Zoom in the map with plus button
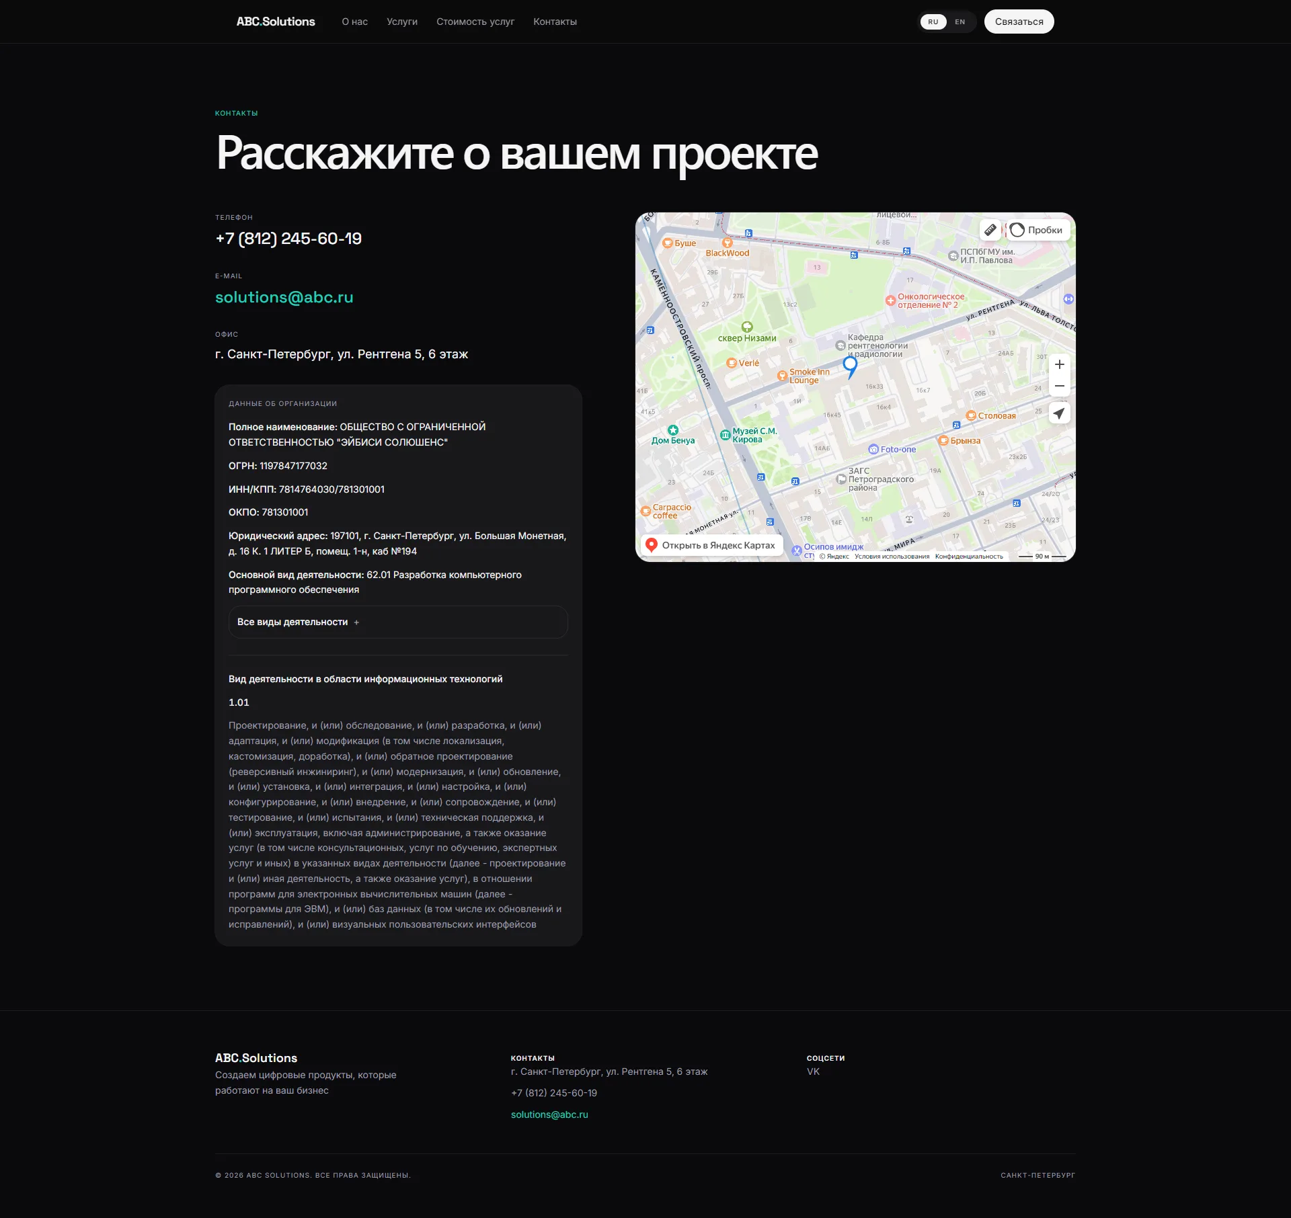The height and width of the screenshot is (1218, 1291). tap(1059, 364)
